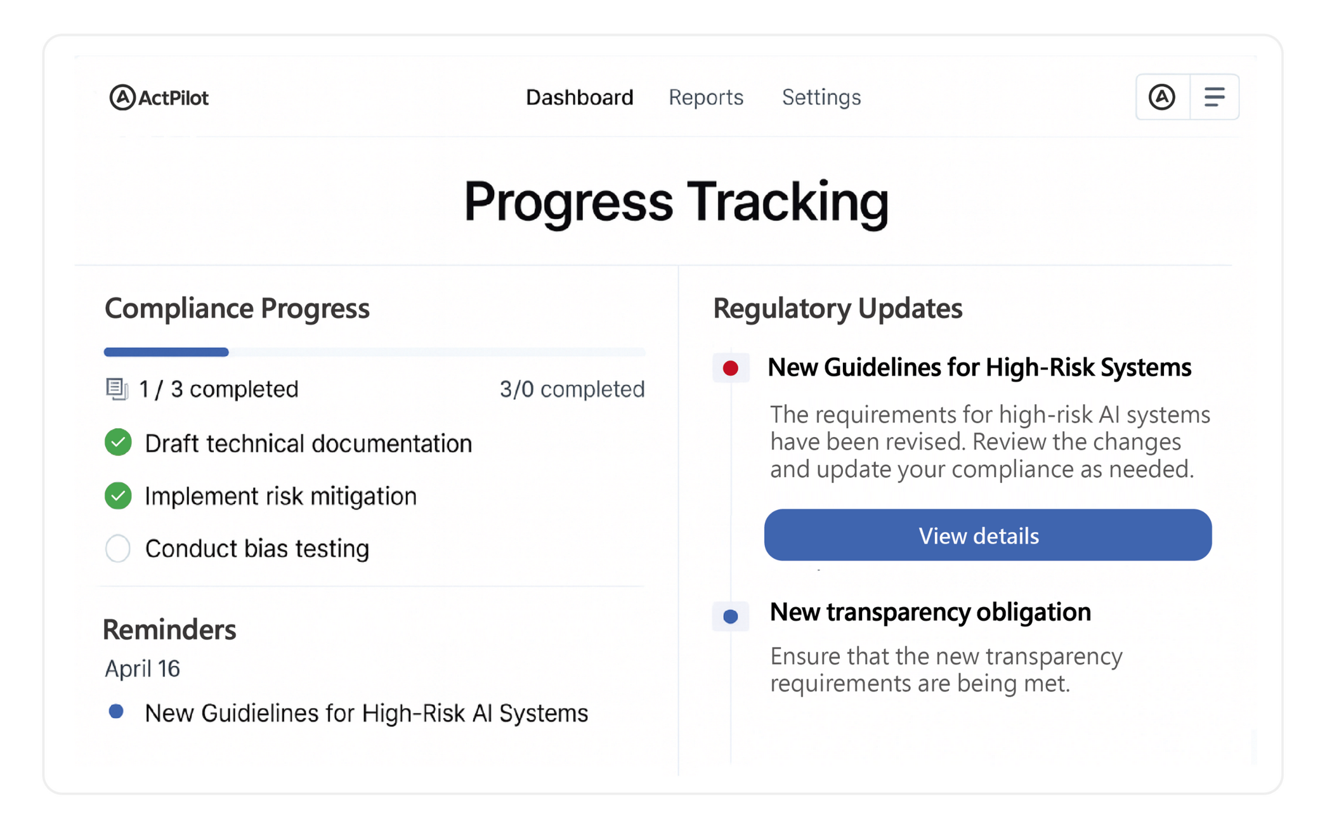Click the red dot beside New Guidelines update
The width and height of the screenshot is (1332, 836).
click(731, 368)
